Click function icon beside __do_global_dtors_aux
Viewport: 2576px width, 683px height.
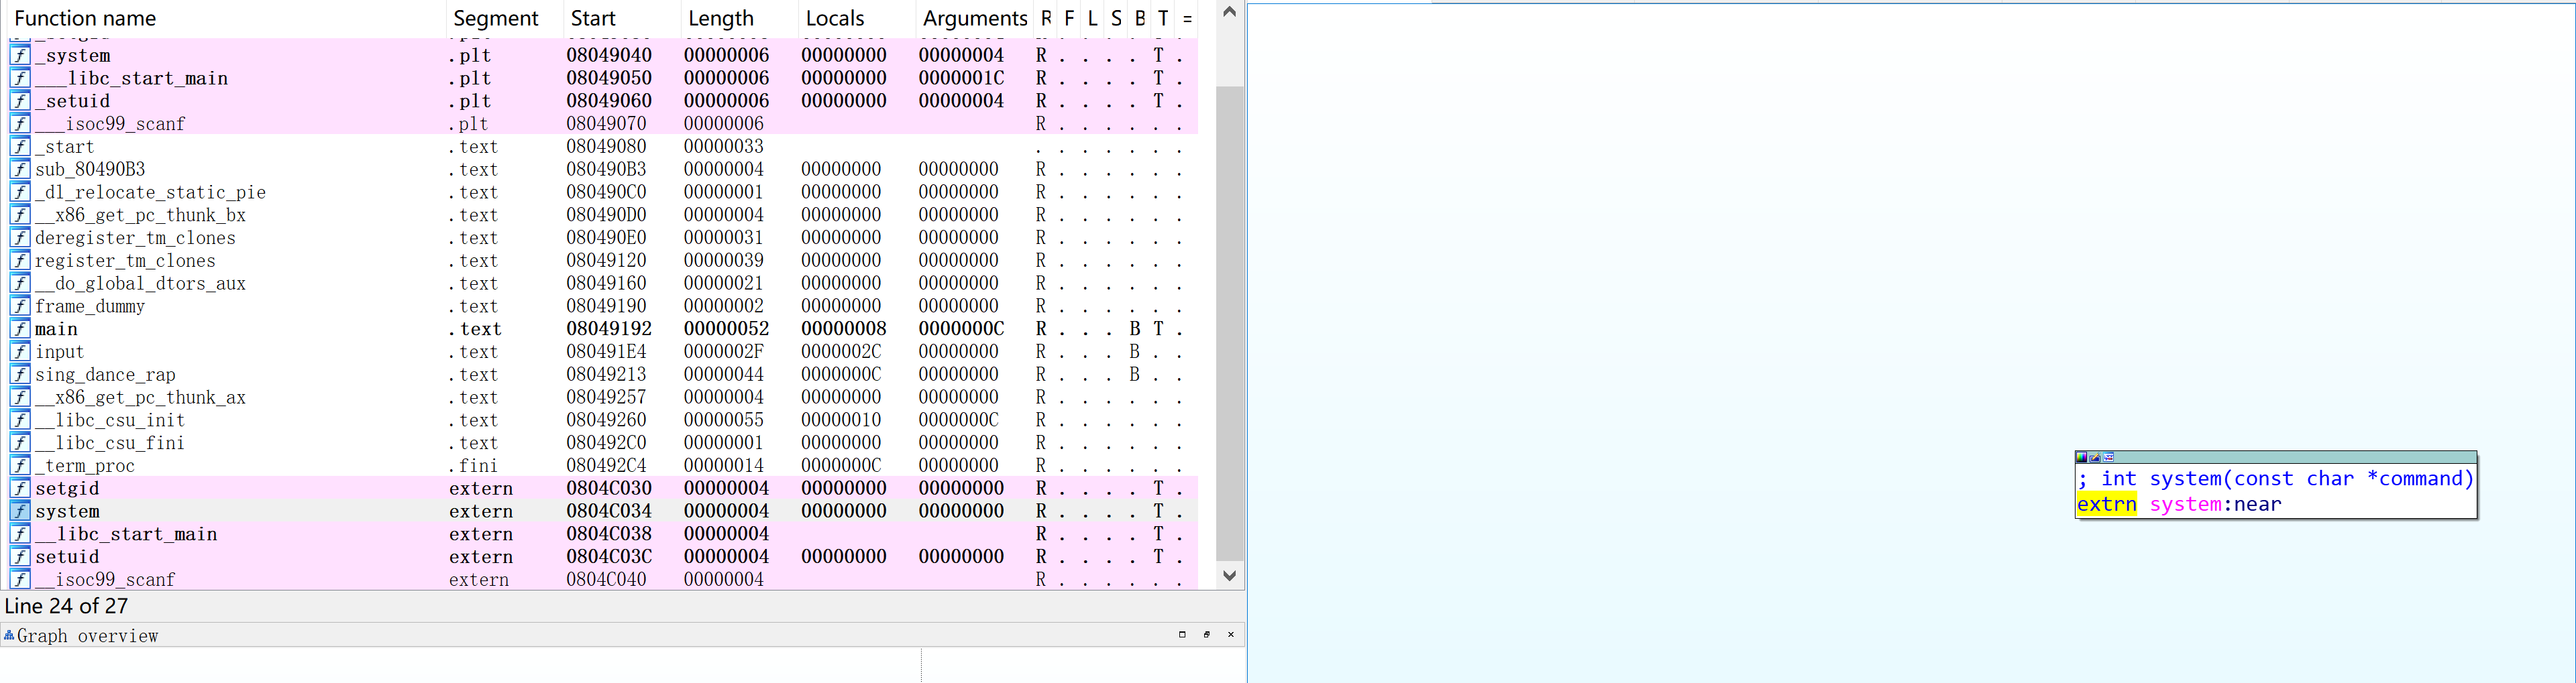20,284
